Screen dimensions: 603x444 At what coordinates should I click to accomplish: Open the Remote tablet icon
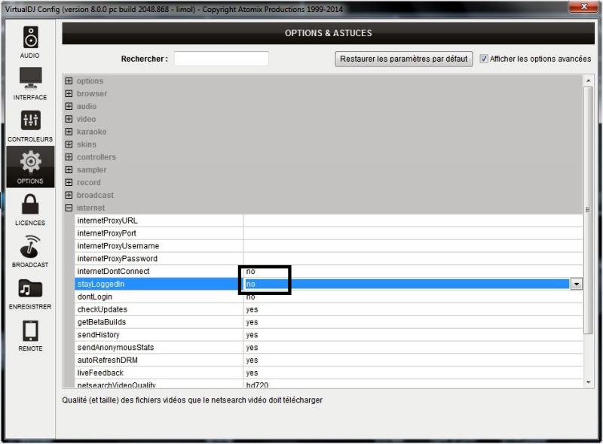point(30,330)
